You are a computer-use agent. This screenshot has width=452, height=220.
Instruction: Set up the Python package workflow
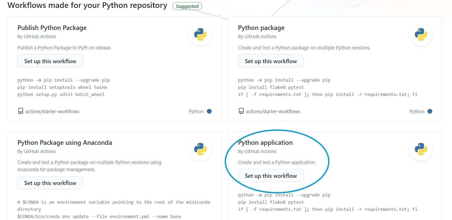tap(271, 61)
